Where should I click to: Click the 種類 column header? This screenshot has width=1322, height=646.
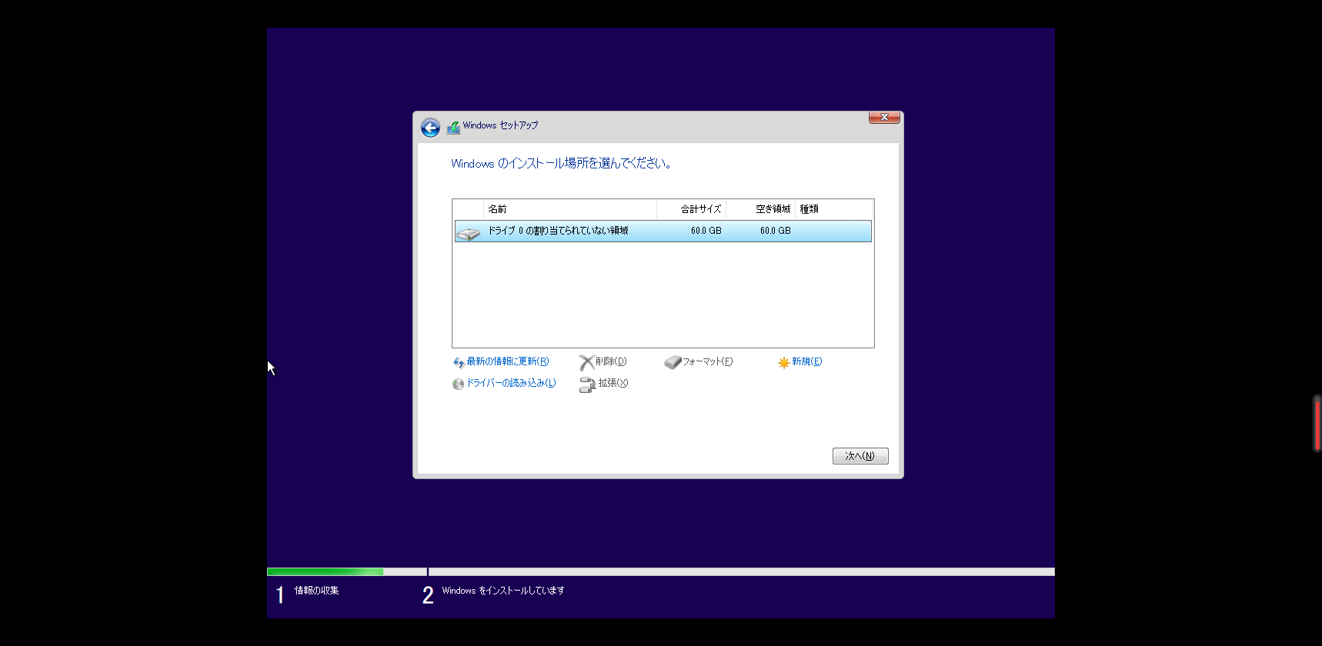tap(834, 209)
